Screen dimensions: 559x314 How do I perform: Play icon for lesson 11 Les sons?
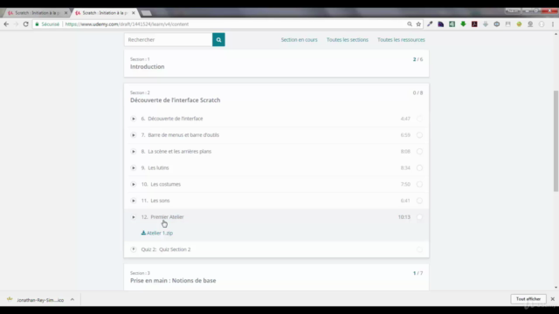coord(134,201)
